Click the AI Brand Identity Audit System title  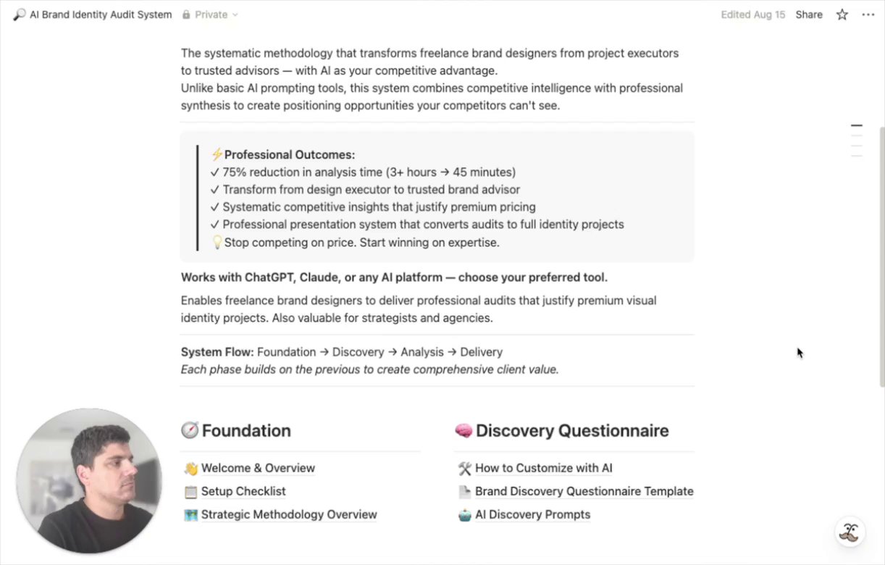tap(101, 14)
